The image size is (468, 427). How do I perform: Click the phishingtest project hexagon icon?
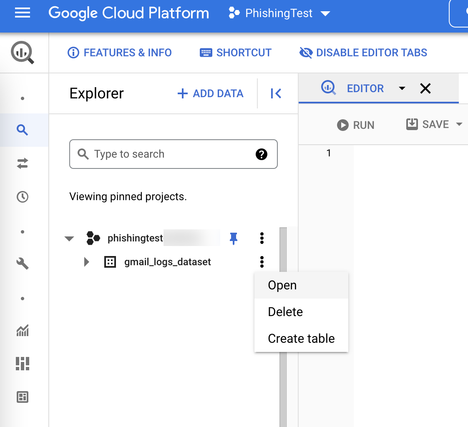point(93,238)
